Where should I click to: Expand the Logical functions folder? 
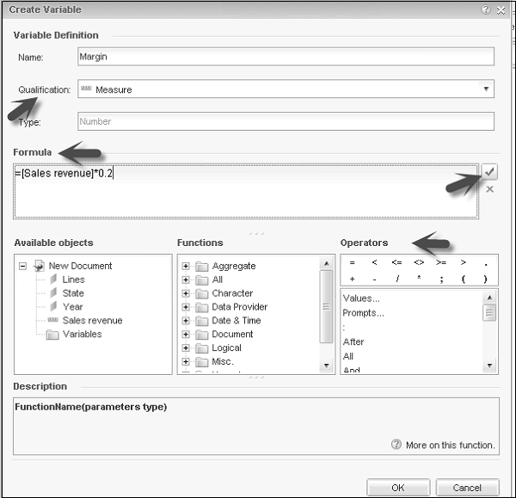(186, 347)
